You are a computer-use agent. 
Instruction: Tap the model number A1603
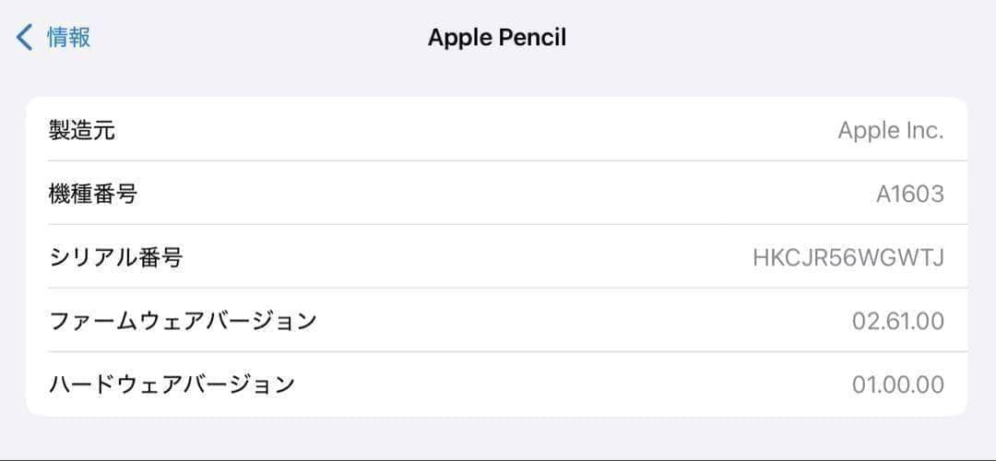(x=909, y=194)
